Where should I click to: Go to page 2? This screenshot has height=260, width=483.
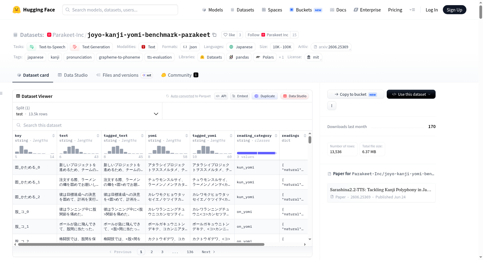tap(152, 252)
